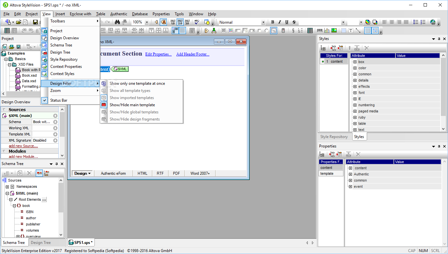
Task: Click the Edit Properties link
Action: 158,54
